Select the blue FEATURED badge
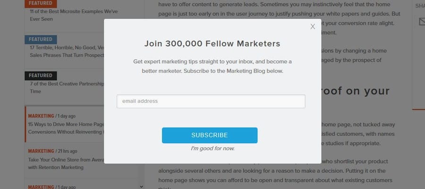Image resolution: width=425 pixels, height=189 pixels. point(41,40)
